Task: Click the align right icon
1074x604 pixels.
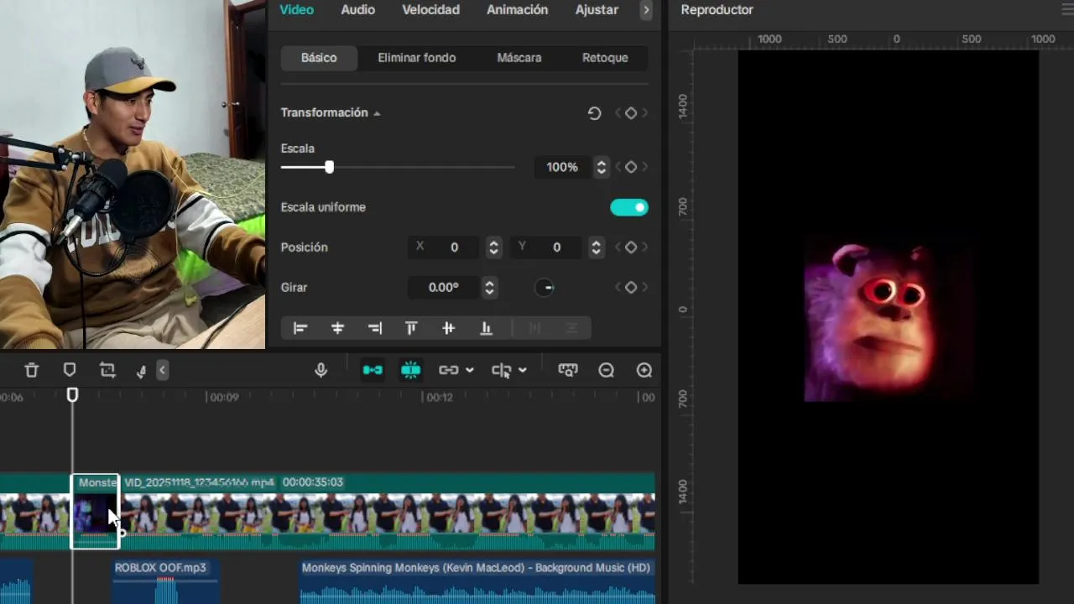Action: pyautogui.click(x=374, y=328)
